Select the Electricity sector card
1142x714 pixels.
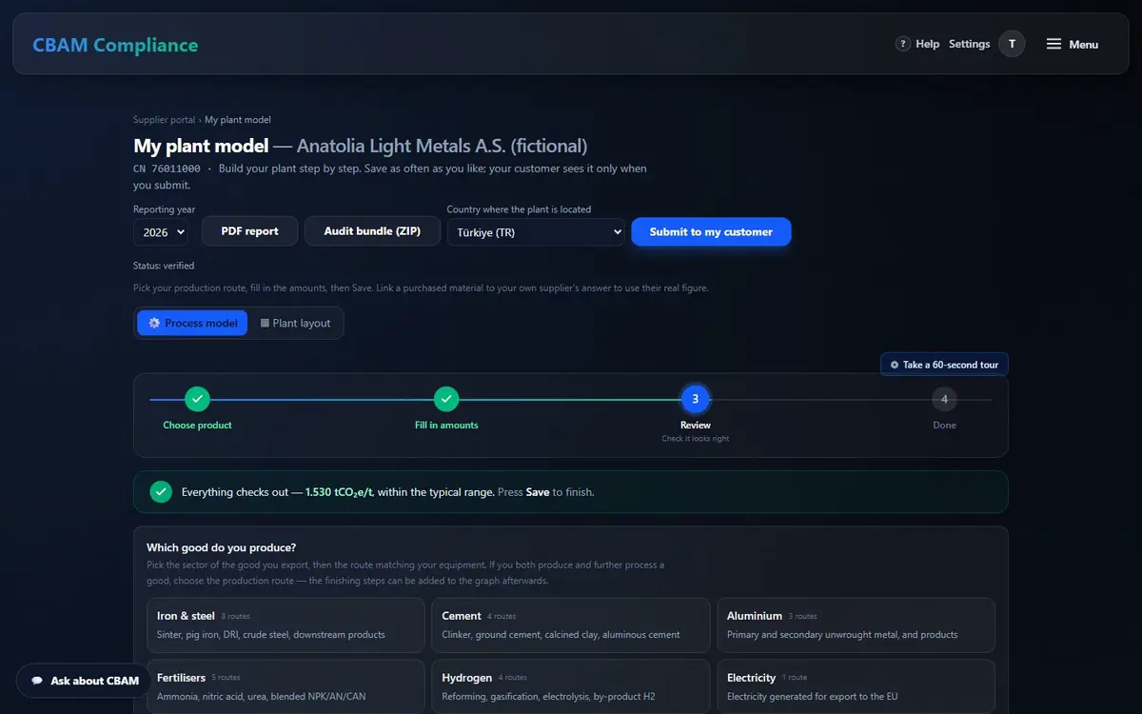coord(856,686)
